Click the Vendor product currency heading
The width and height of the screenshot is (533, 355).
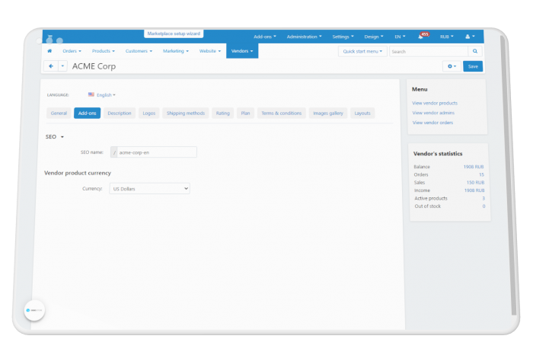tap(78, 173)
